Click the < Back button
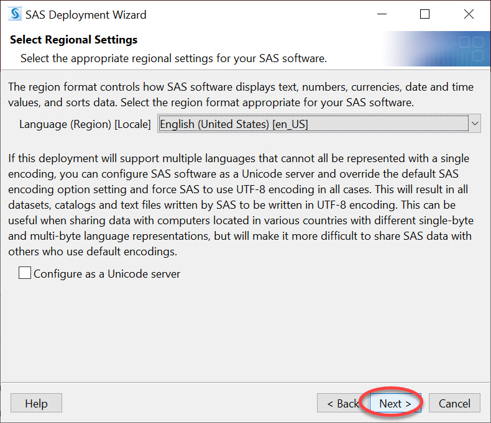Image resolution: width=491 pixels, height=423 pixels. pos(343,403)
